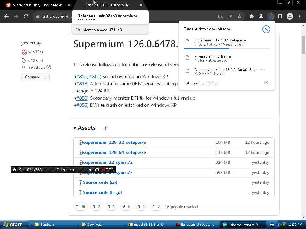Click the download progress bar for supermium setup

(x=227, y=49)
